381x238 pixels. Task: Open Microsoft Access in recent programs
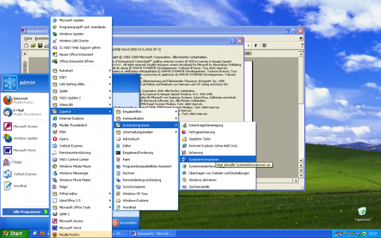click(25, 126)
